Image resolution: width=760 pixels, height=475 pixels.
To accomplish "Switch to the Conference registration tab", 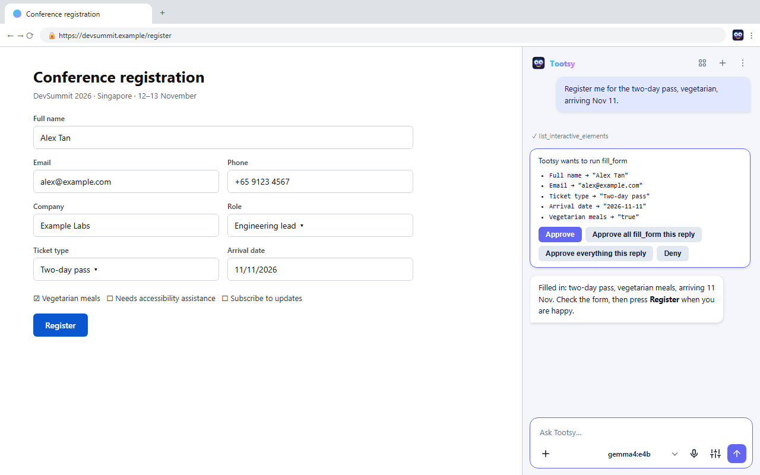I will 78,14.
